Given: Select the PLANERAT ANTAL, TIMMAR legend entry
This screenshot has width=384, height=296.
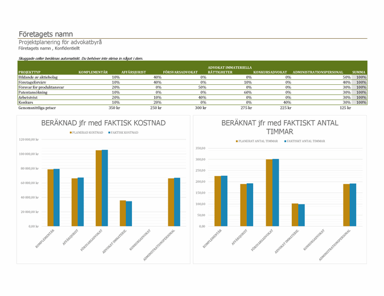Looking at the screenshot, I should coord(257,141).
